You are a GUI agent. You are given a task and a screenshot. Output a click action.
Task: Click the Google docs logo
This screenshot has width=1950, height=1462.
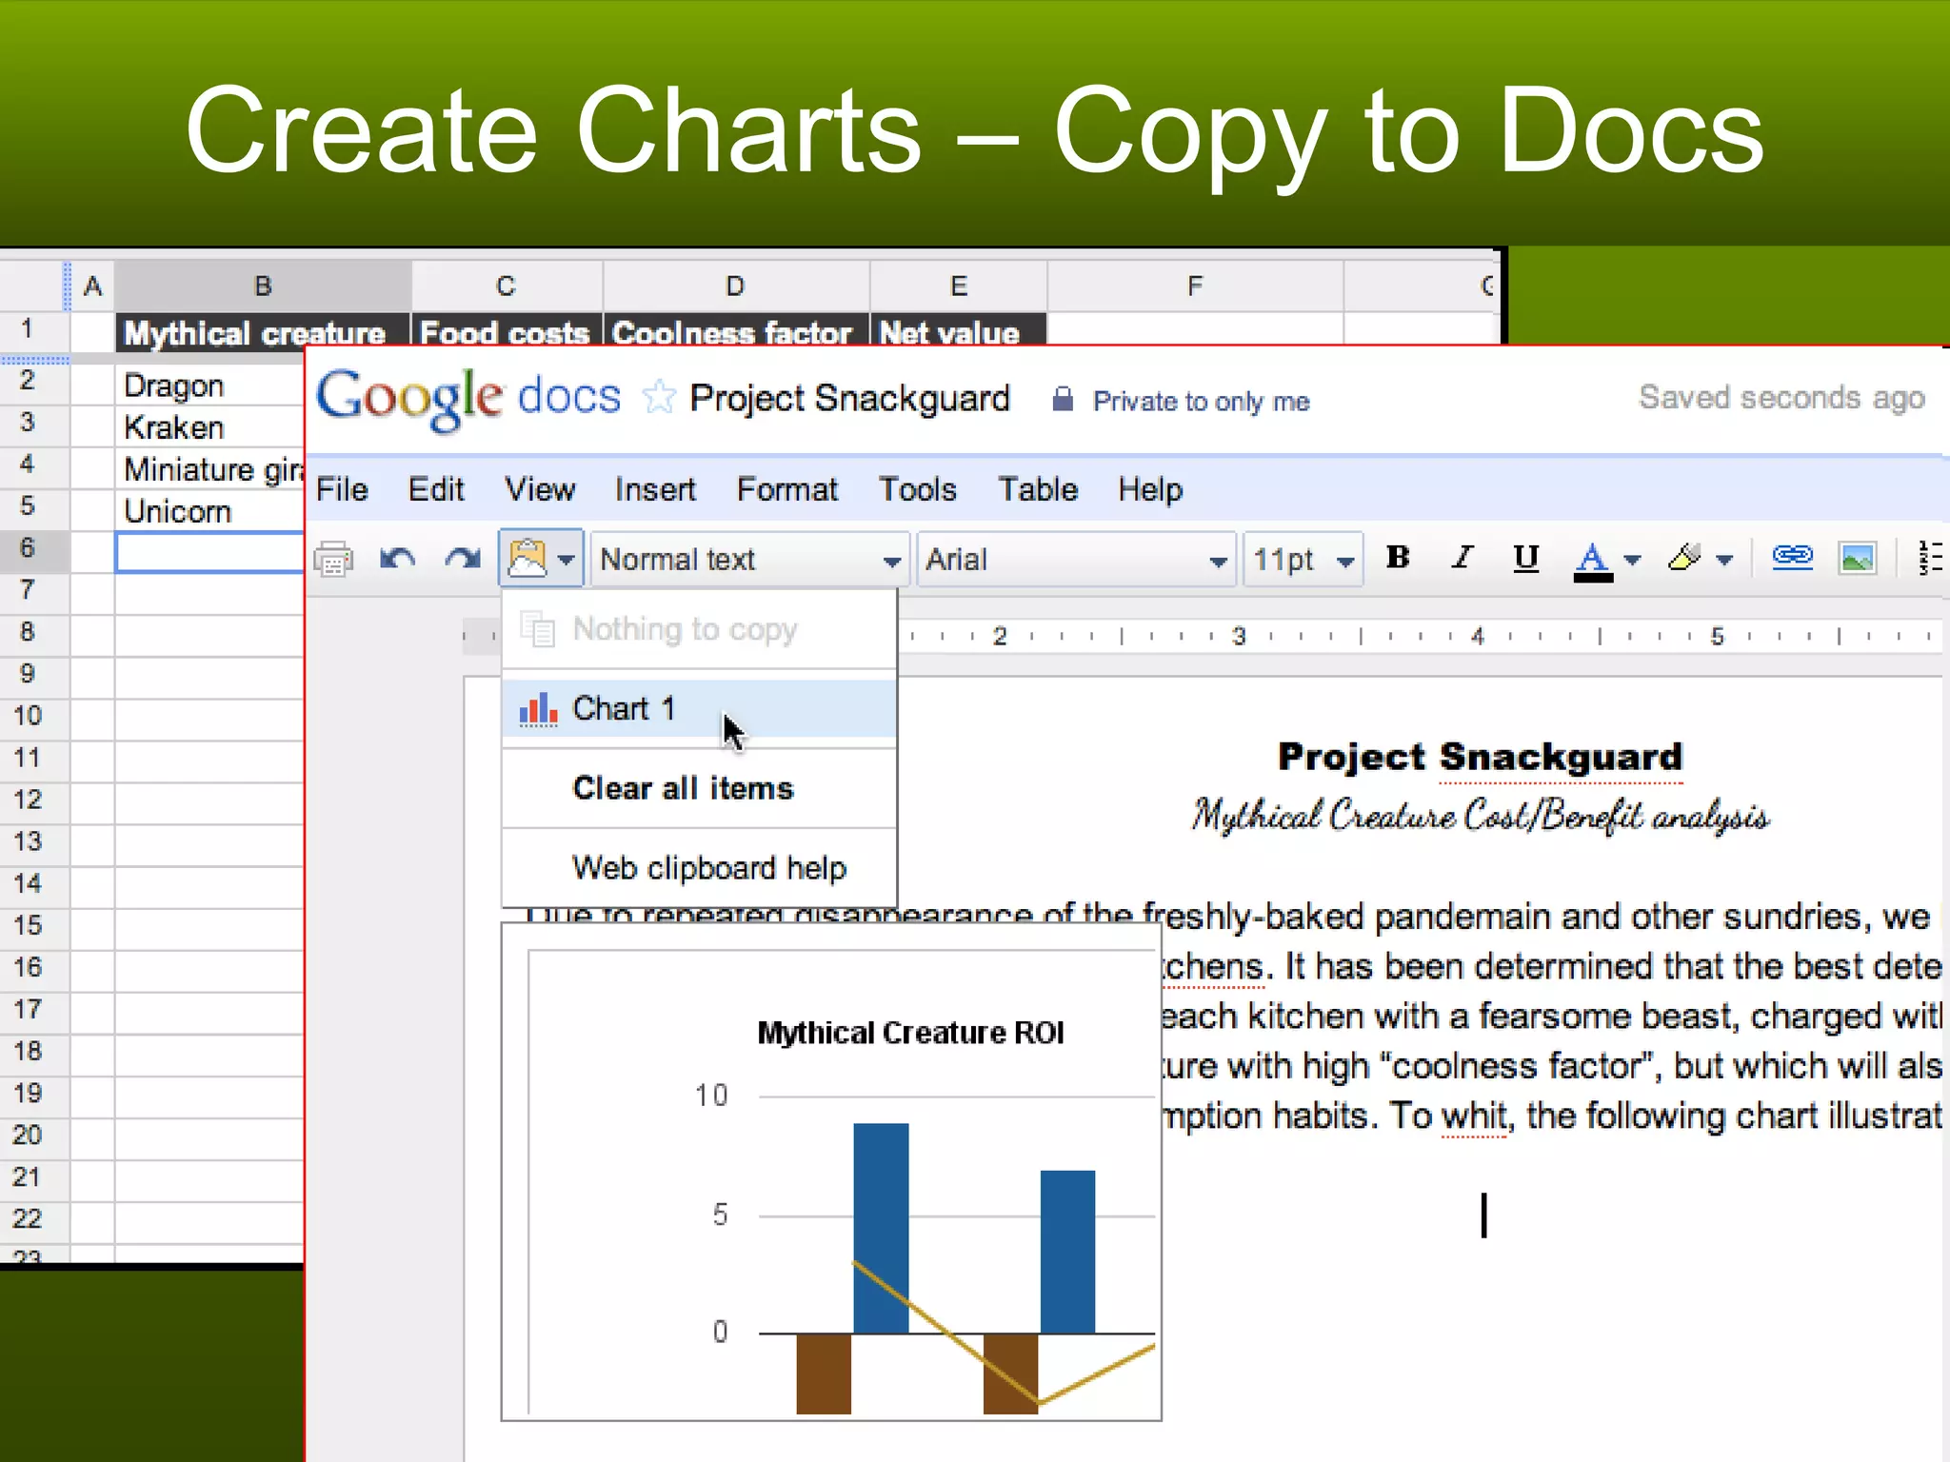point(468,399)
